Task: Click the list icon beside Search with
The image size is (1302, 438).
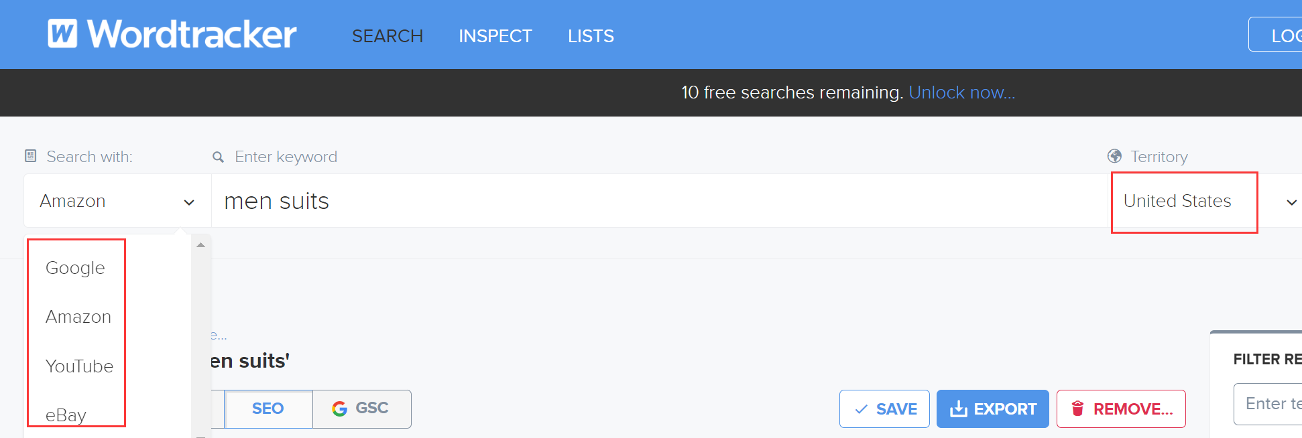Action: tap(30, 157)
